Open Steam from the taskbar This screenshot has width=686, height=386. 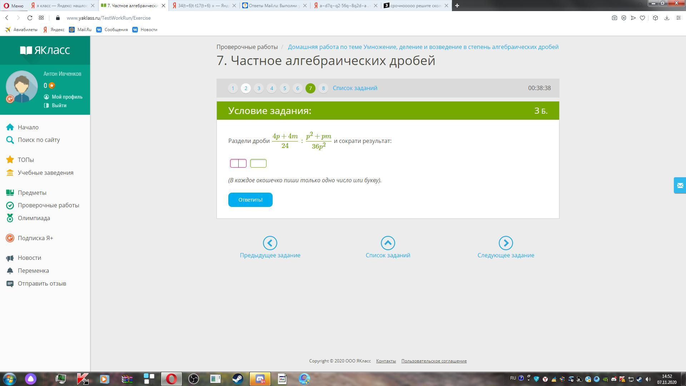(237, 378)
